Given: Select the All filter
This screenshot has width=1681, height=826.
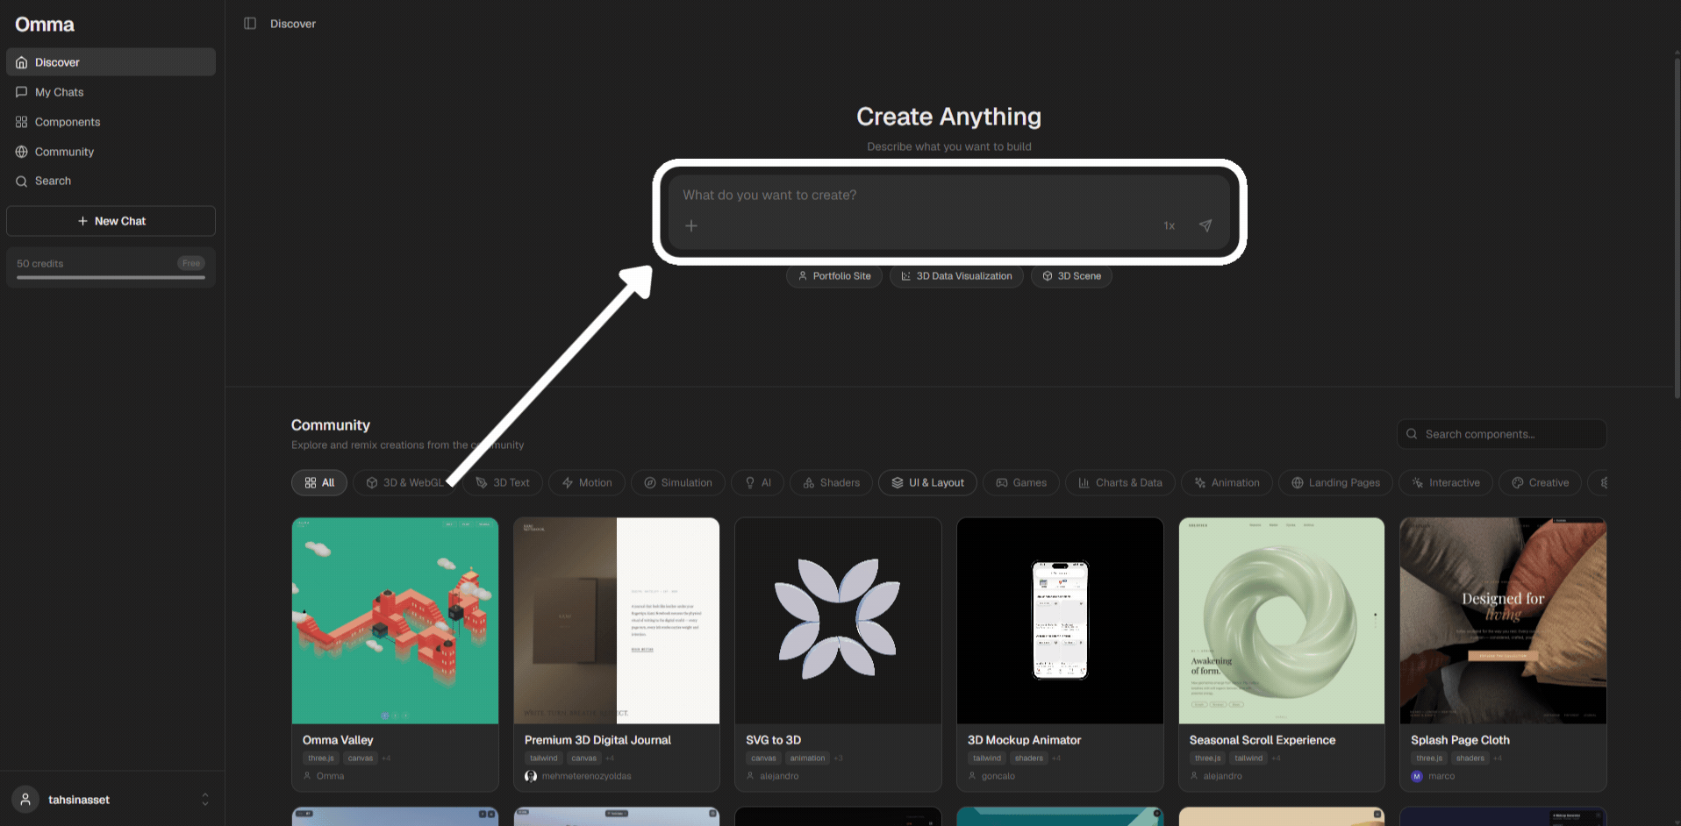Looking at the screenshot, I should pos(319,483).
